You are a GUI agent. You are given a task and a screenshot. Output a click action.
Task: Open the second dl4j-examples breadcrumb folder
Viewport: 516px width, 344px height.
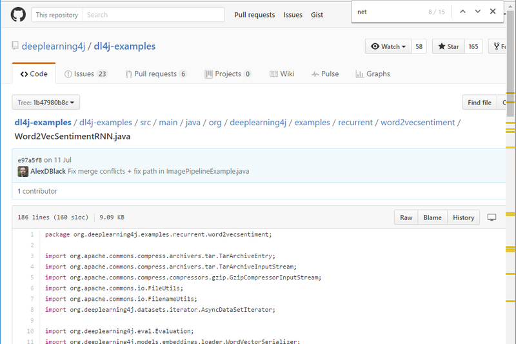pyautogui.click(x=106, y=122)
